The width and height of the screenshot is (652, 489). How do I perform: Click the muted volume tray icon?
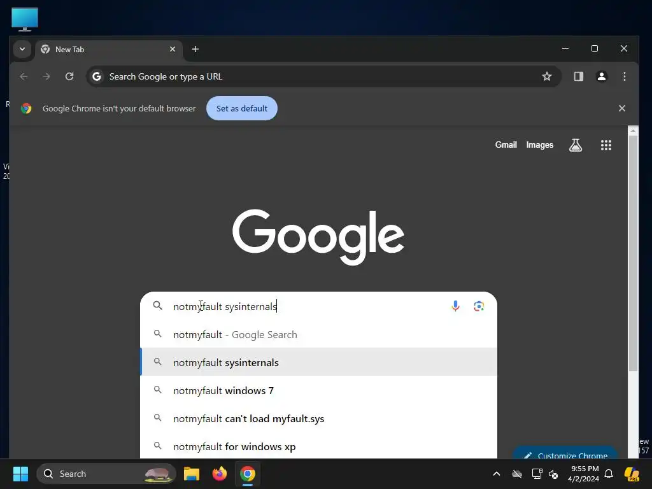pyautogui.click(x=553, y=474)
